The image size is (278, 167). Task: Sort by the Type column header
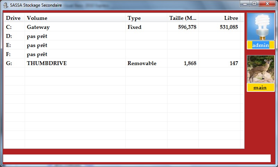coord(146,18)
